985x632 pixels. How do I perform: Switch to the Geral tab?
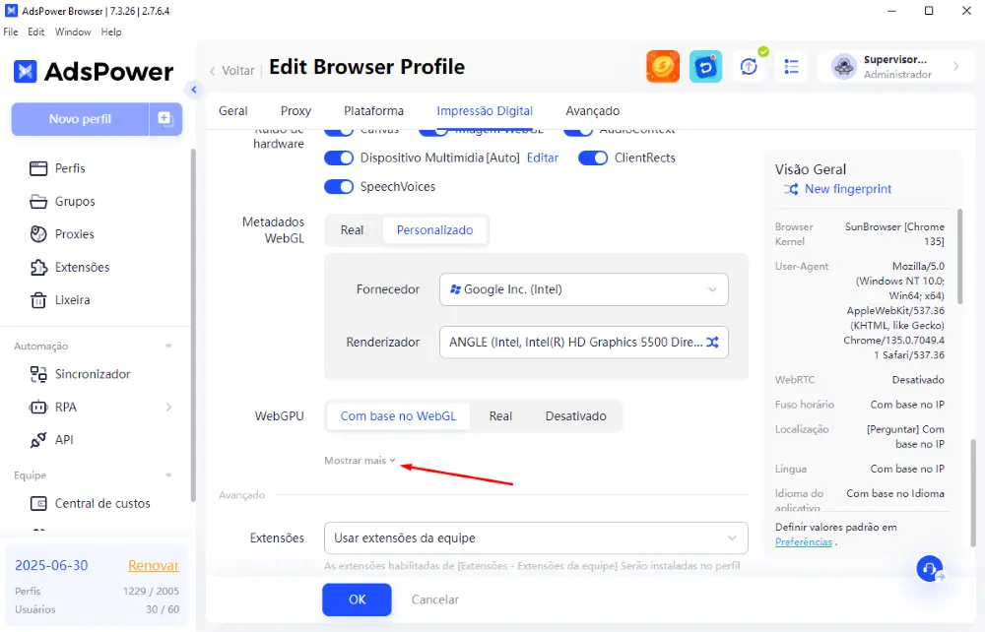(233, 111)
